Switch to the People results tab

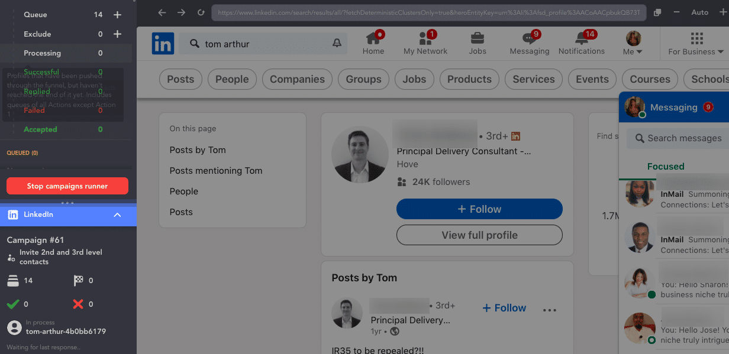231,79
